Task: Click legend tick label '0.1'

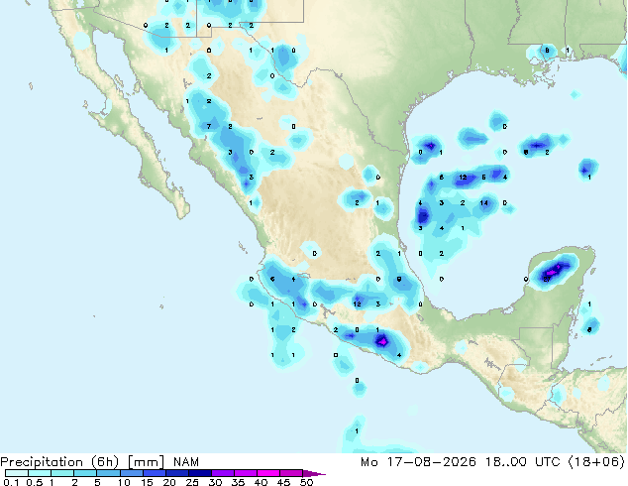Action: [x=11, y=482]
